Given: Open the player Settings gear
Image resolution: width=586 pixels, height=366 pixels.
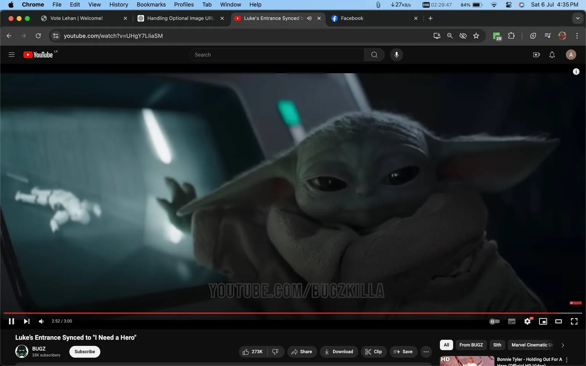Looking at the screenshot, I should click(x=527, y=321).
